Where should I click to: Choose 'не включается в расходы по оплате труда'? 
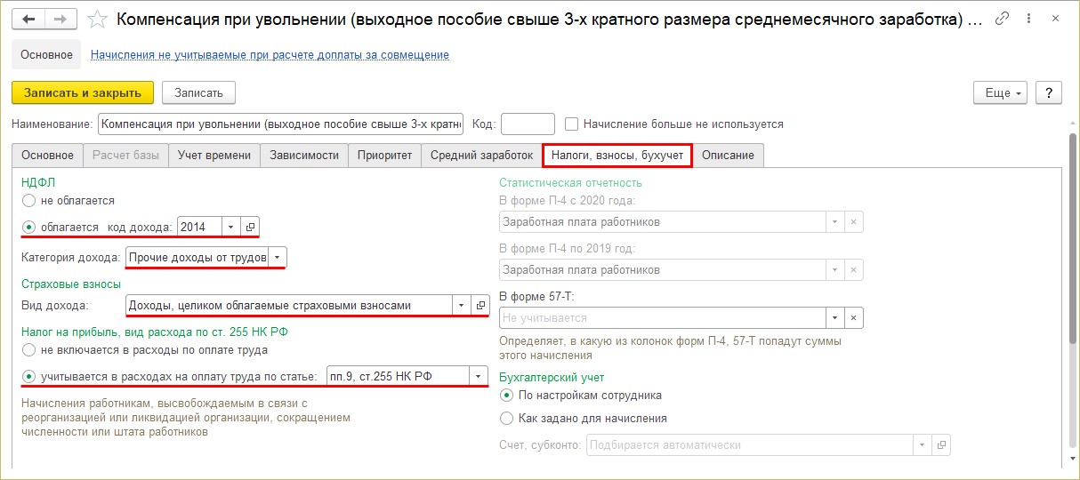point(29,350)
